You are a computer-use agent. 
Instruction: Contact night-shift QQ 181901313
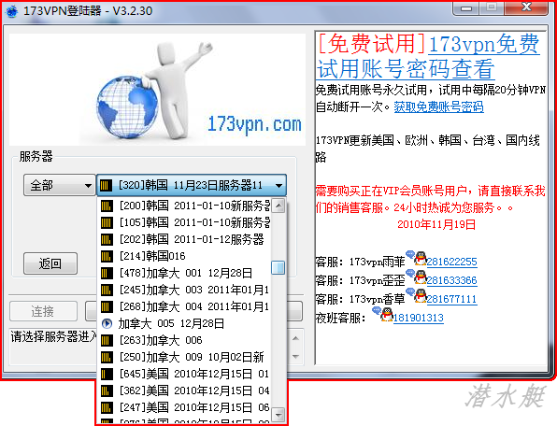pyautogui.click(x=419, y=318)
